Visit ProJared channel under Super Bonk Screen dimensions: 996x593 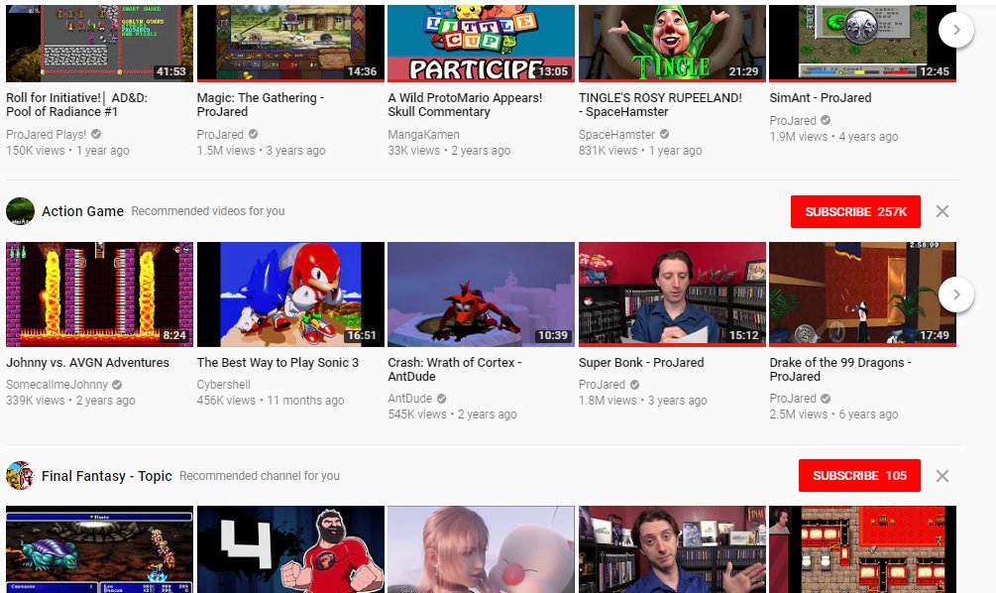pos(603,385)
